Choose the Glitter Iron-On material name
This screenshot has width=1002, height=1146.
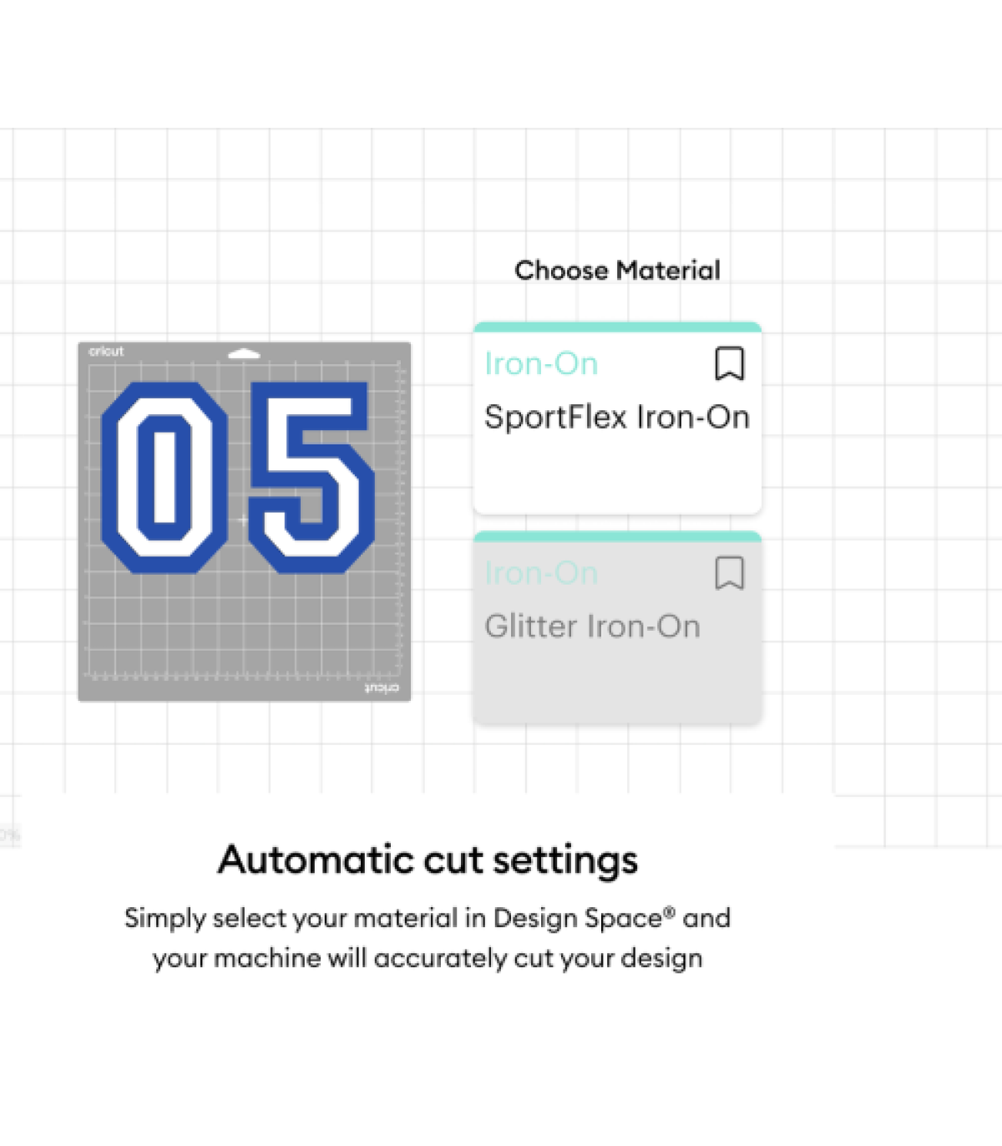pyautogui.click(x=592, y=626)
